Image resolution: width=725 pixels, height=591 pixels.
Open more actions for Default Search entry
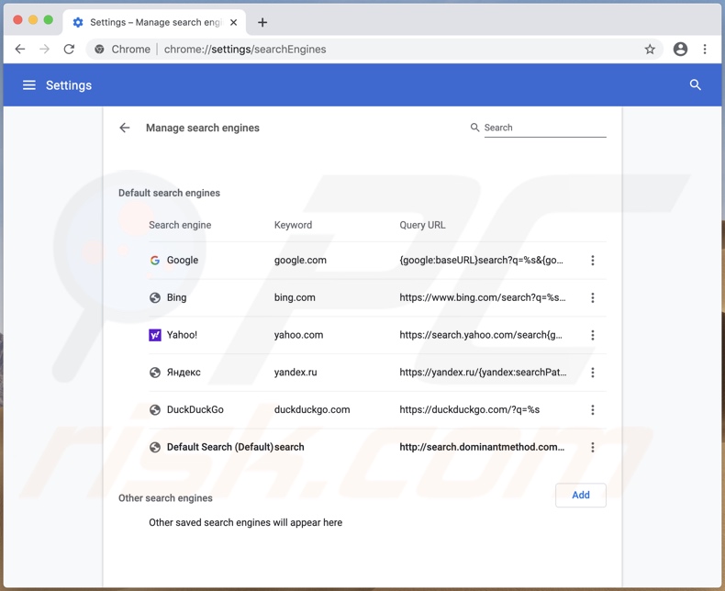pyautogui.click(x=593, y=447)
